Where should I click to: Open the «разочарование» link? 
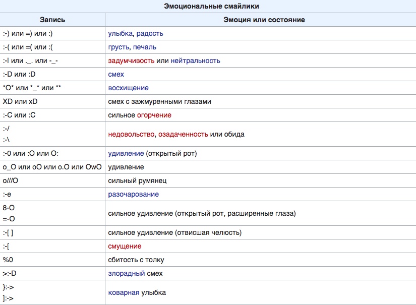click(x=134, y=195)
